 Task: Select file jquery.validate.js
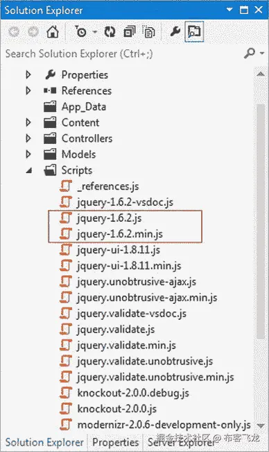pos(116,330)
